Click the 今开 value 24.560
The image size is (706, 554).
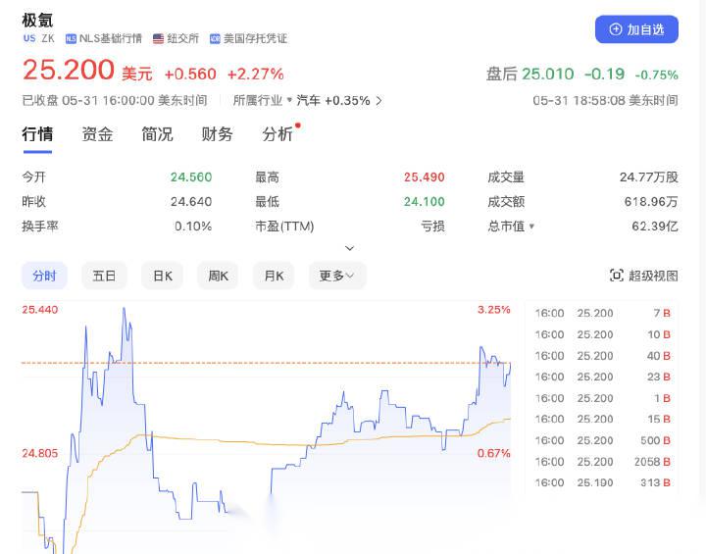tap(191, 177)
